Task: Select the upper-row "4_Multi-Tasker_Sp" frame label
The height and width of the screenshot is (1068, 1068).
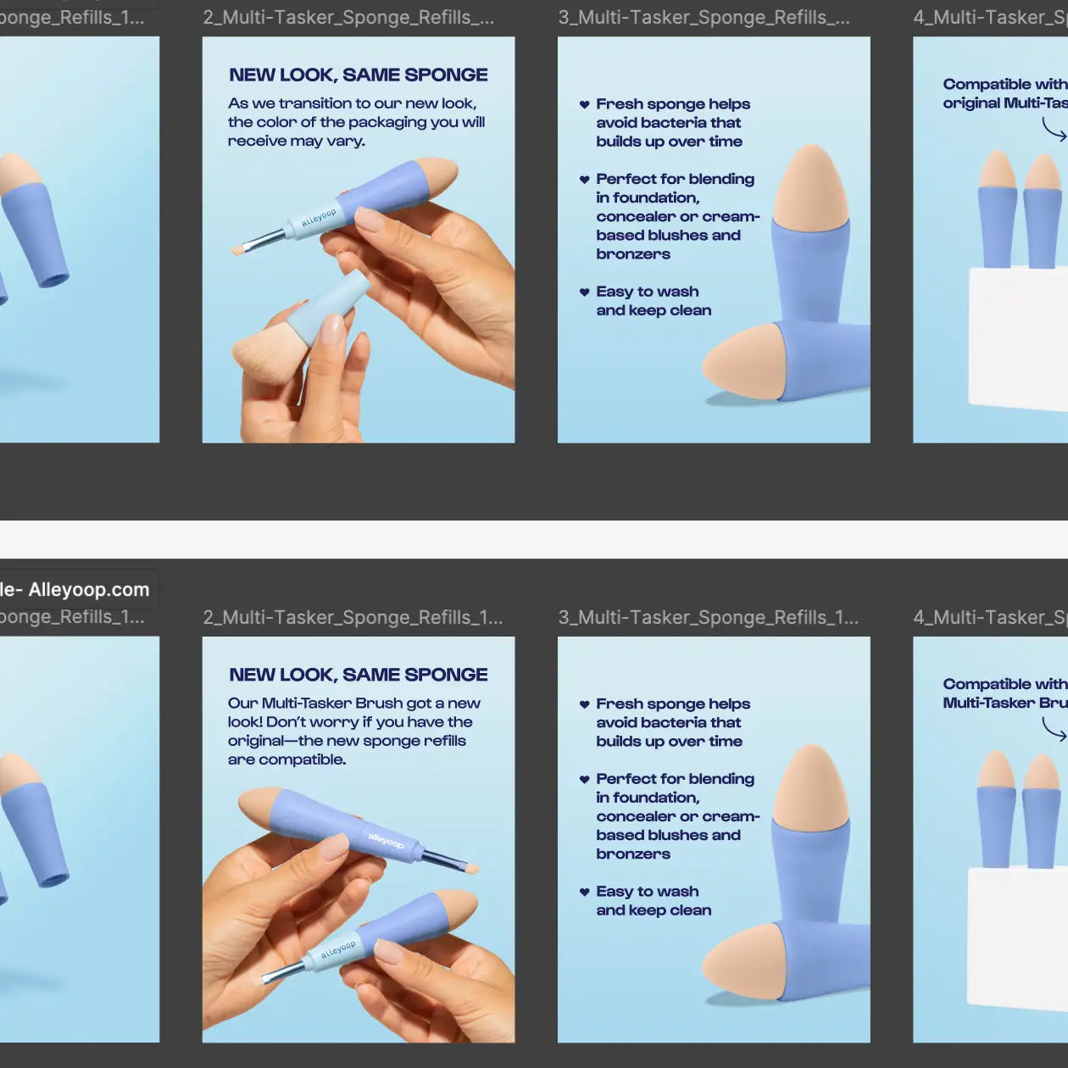Action: (990, 18)
